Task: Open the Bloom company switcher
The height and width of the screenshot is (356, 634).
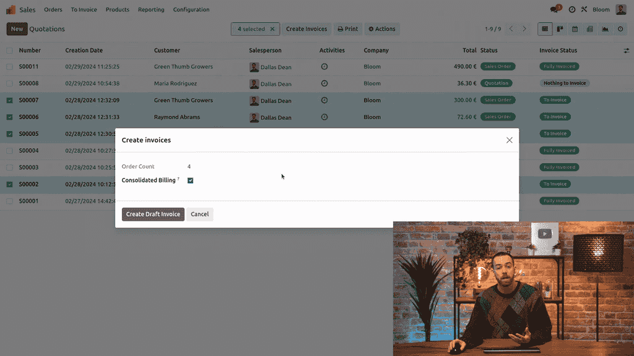Action: 601,10
